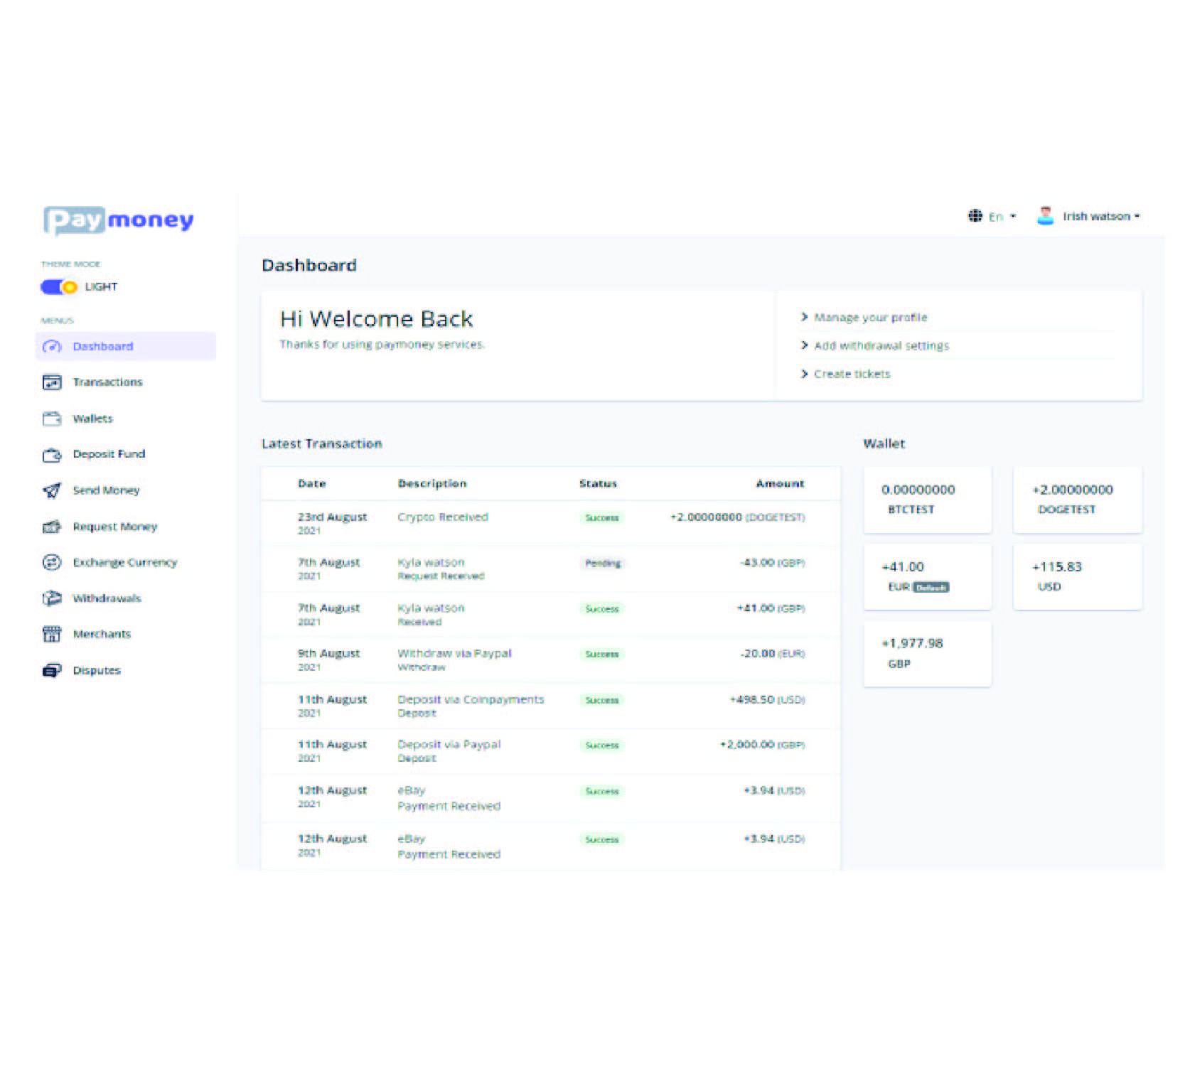The image size is (1185, 1066).
Task: Click the Deposit Fund wallet icon
Action: click(52, 455)
